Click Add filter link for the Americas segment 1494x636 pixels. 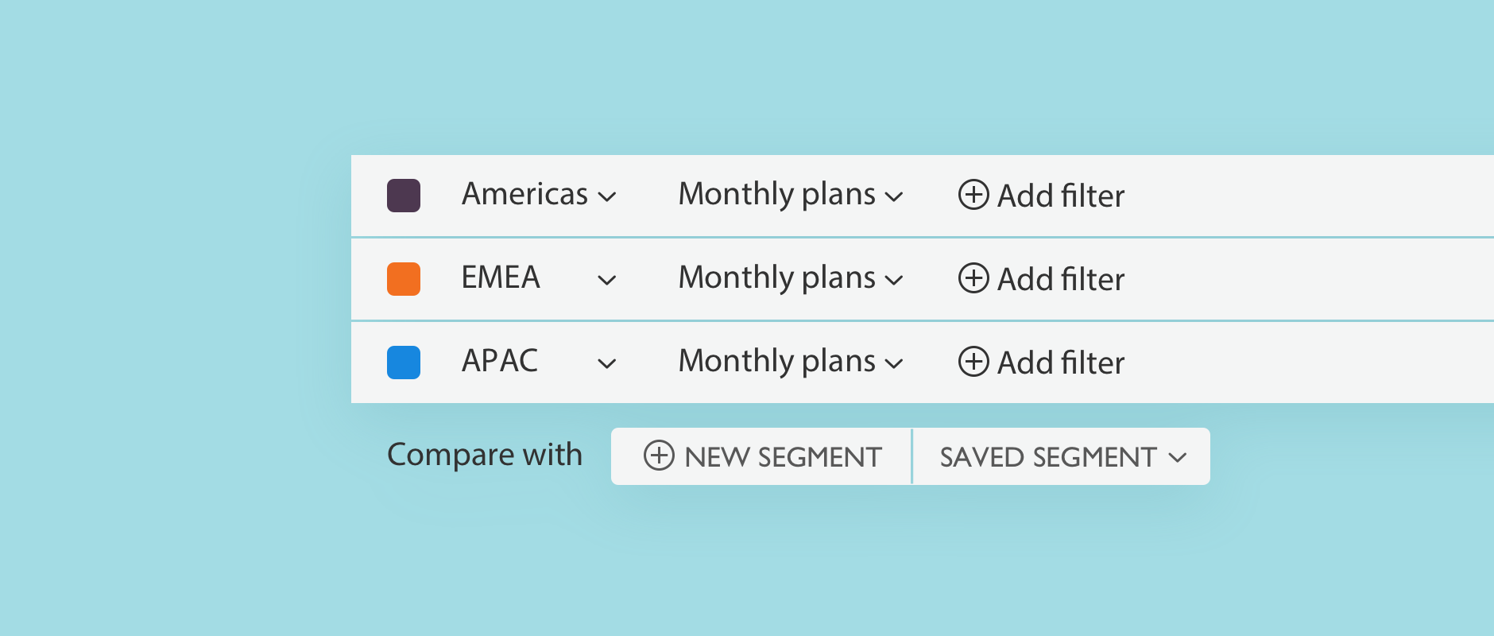(x=1061, y=196)
